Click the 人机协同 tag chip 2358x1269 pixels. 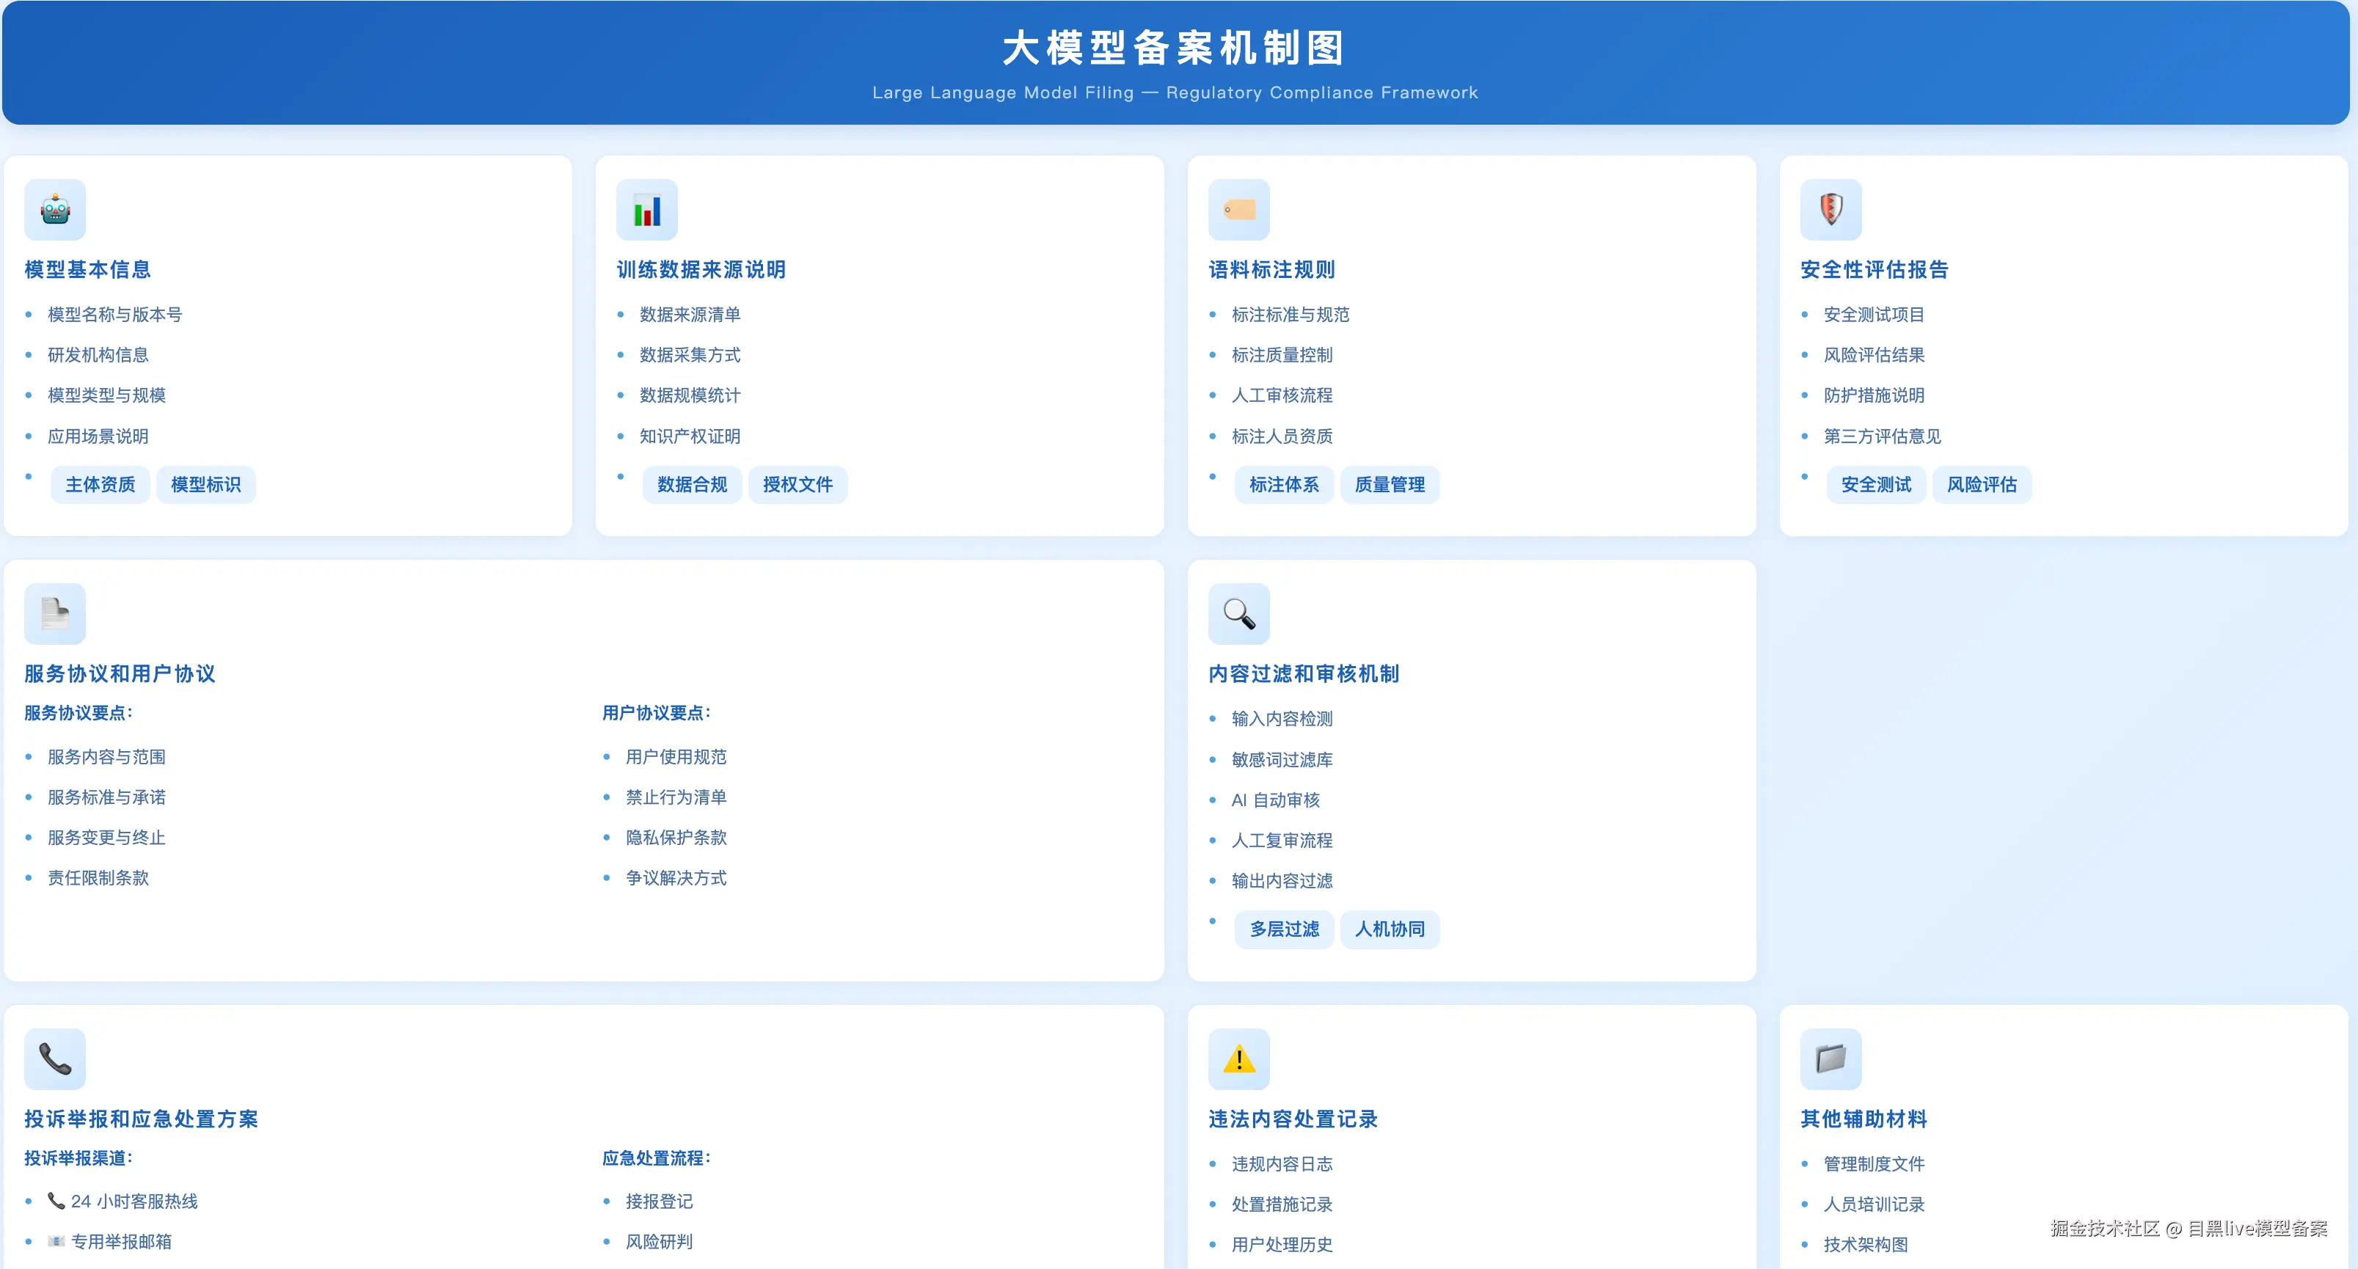tap(1389, 929)
